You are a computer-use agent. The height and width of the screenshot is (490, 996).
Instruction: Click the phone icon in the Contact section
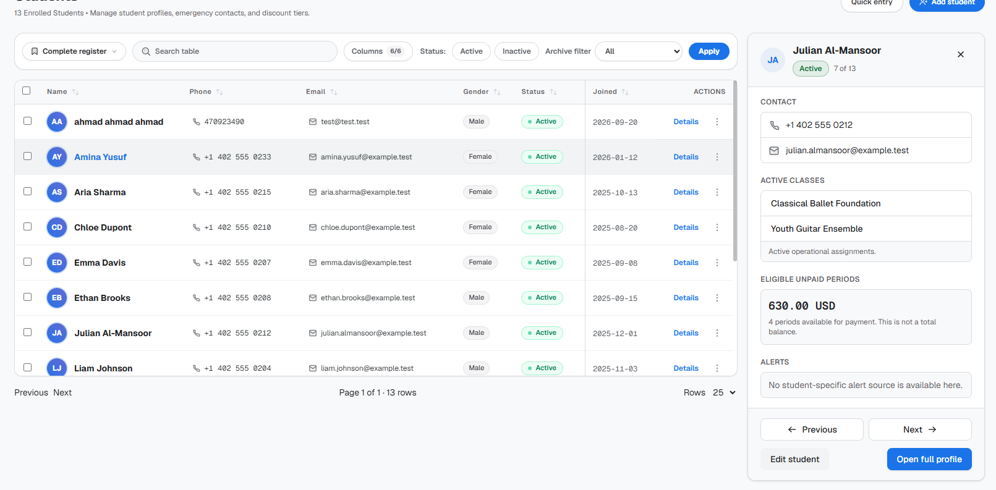[x=774, y=125]
